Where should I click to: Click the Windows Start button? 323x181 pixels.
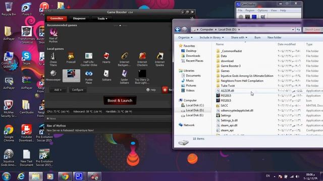pyautogui.click(x=6, y=176)
